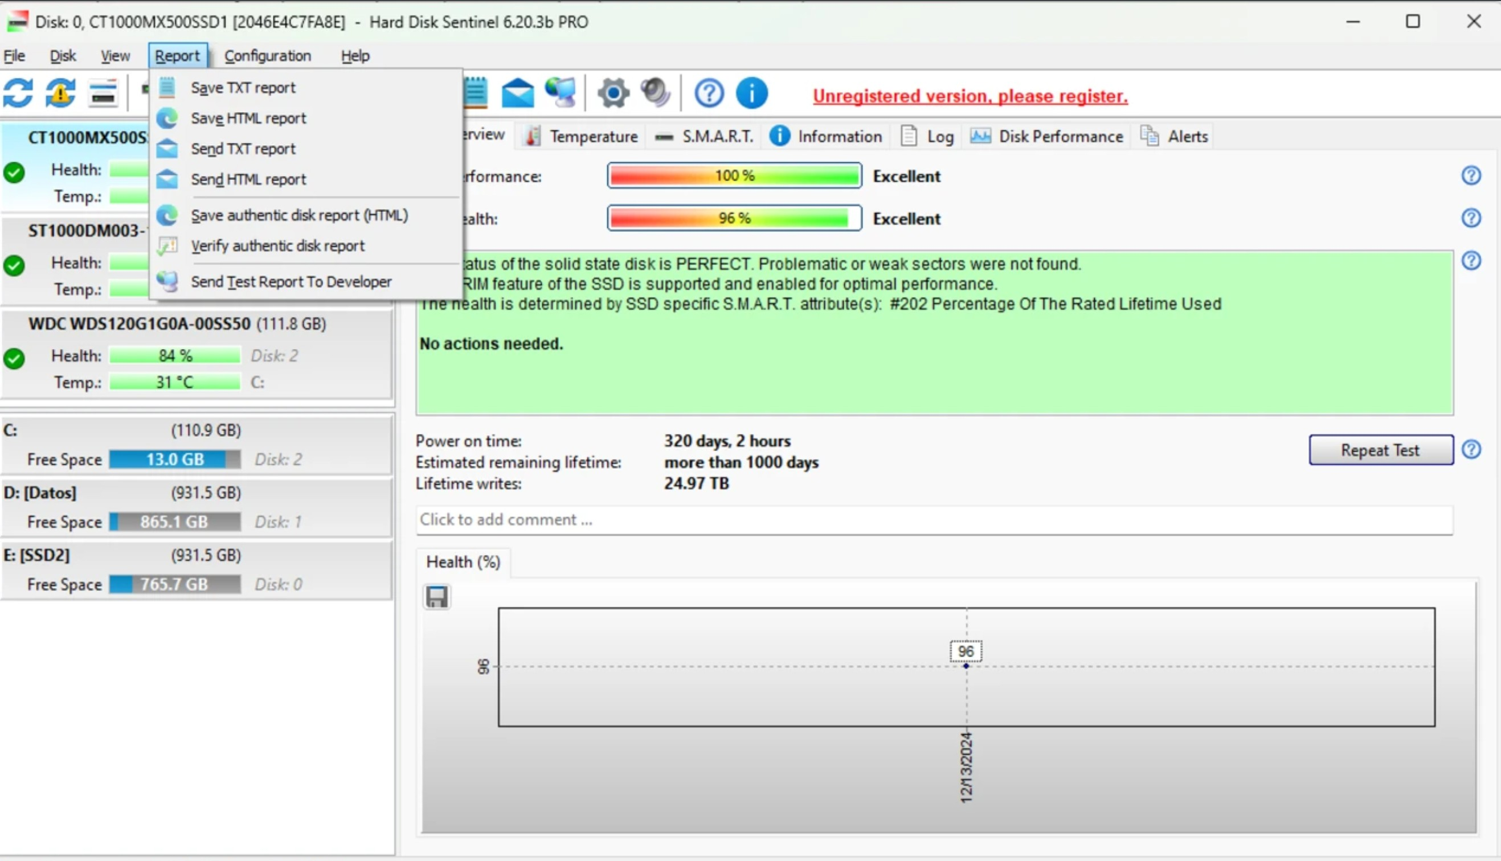The height and width of the screenshot is (861, 1501).
Task: Click the Refresh disk status toolbar icon
Action: [x=18, y=93]
